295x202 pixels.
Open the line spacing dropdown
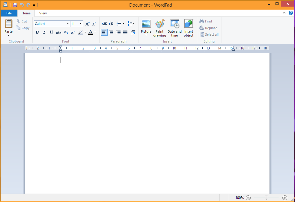pos(131,23)
